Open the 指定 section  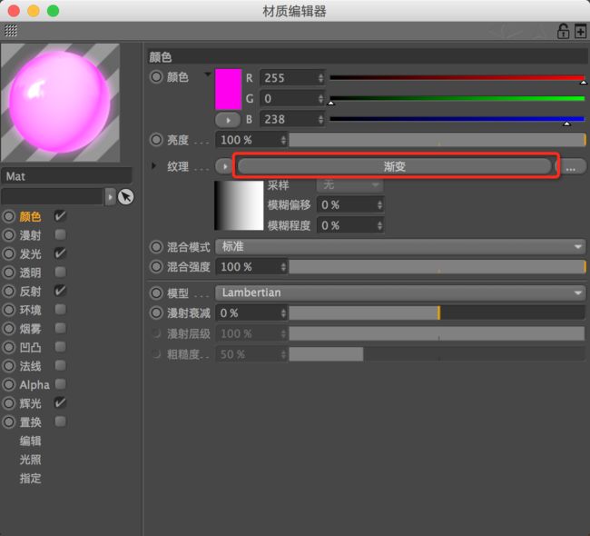point(30,479)
